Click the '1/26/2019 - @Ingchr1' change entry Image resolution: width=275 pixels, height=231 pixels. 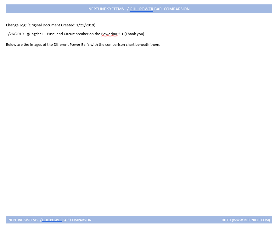pos(75,34)
